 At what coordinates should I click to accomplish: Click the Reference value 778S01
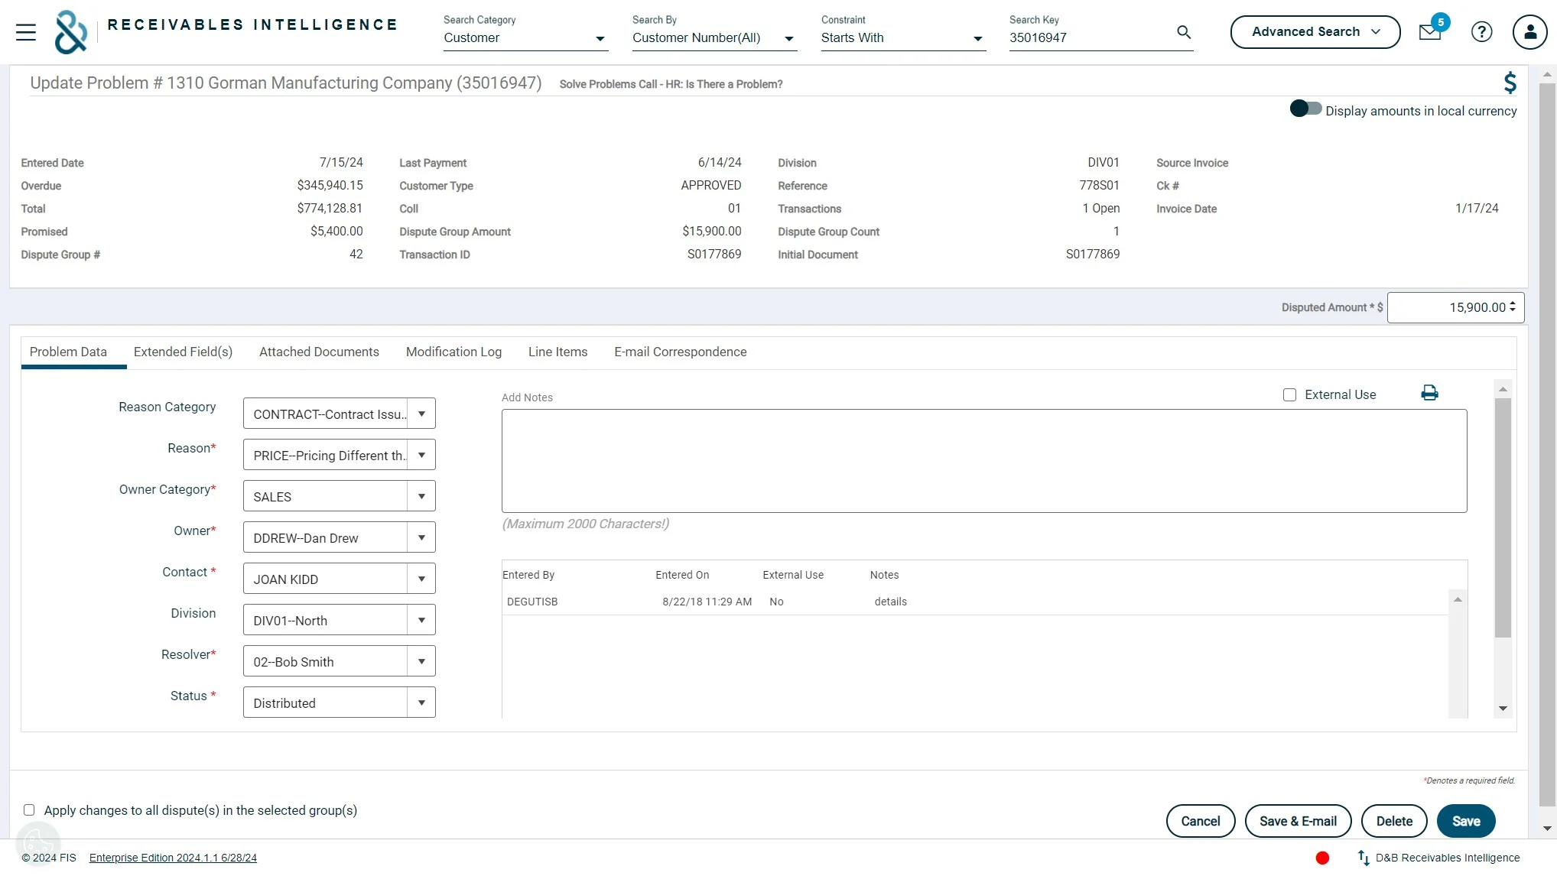[x=1099, y=186]
